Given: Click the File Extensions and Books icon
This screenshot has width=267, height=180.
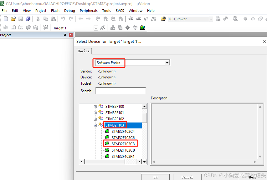Looking at the screenshot, I should [x=113, y=27].
